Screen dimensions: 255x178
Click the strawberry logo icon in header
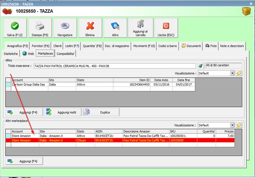click(7, 11)
